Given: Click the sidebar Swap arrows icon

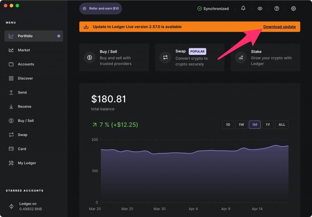Looking at the screenshot, I should pyautogui.click(x=11, y=135).
